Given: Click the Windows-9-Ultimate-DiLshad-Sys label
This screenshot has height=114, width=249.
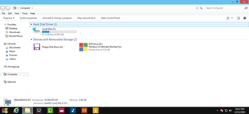Looking at the screenshot, I should [x=105, y=47].
